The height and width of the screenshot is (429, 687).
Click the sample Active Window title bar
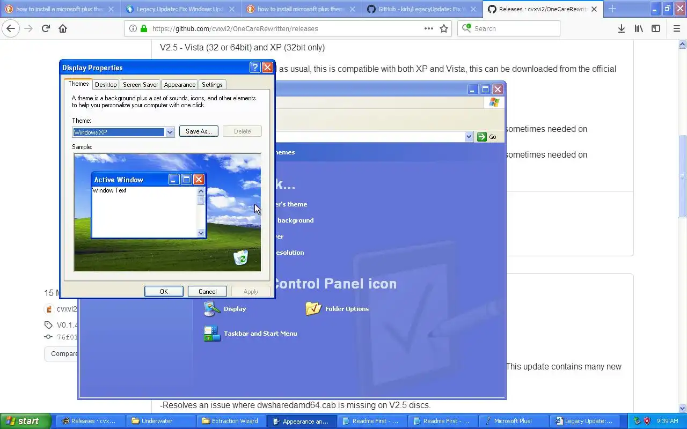(x=149, y=180)
